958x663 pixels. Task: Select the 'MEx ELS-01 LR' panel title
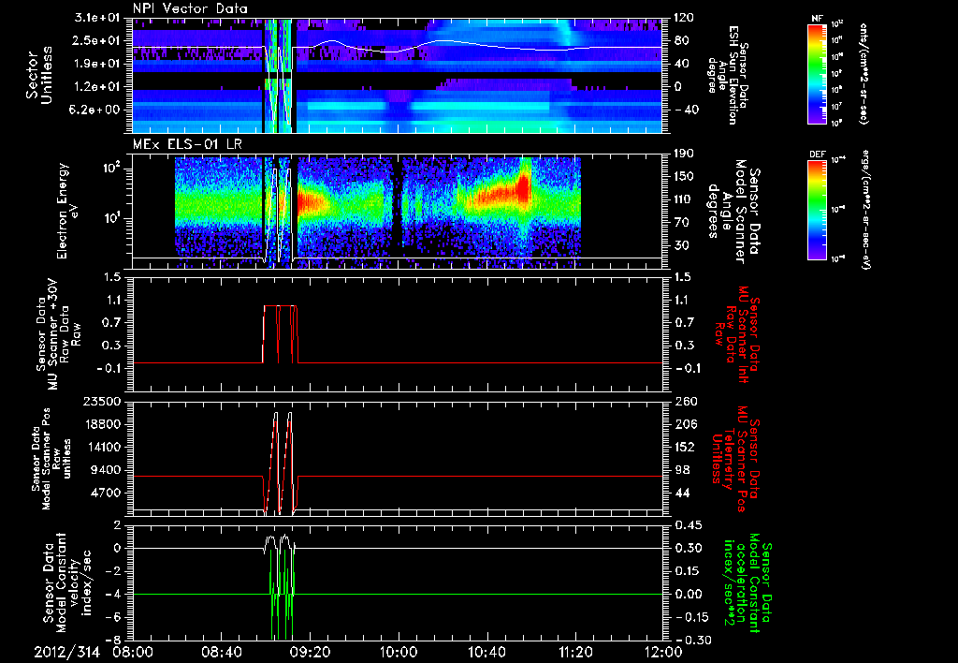(x=186, y=144)
